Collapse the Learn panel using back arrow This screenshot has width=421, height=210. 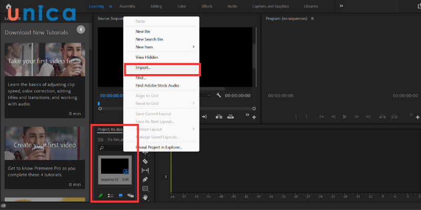tap(81, 29)
